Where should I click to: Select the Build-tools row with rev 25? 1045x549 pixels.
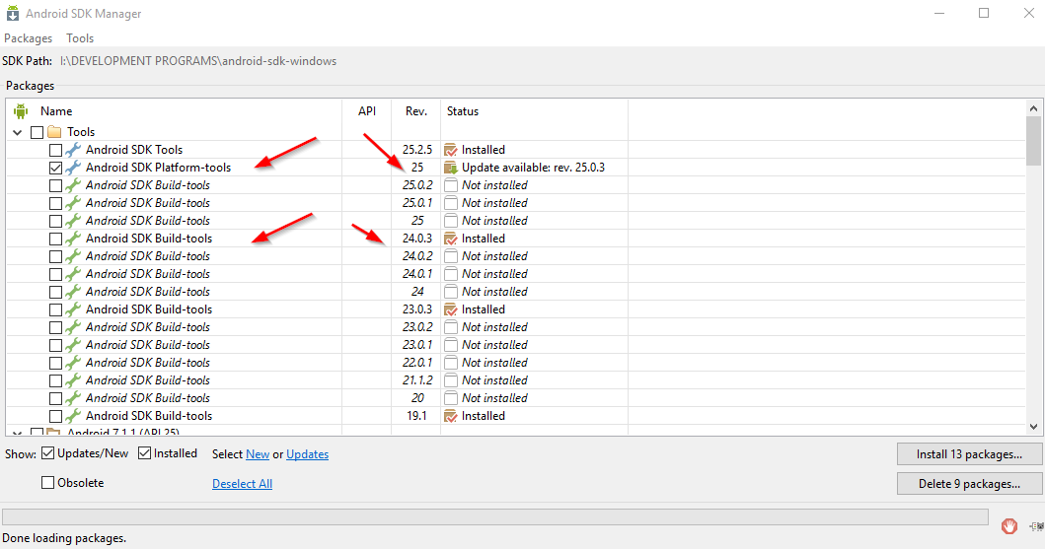(516, 221)
